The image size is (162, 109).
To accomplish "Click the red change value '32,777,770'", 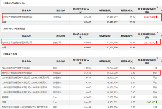I will tap(150, 42).
